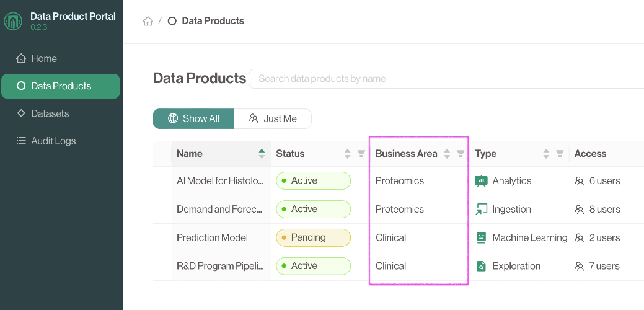The width and height of the screenshot is (644, 310).
Task: Click the people icon on Just Me
Action: [254, 118]
